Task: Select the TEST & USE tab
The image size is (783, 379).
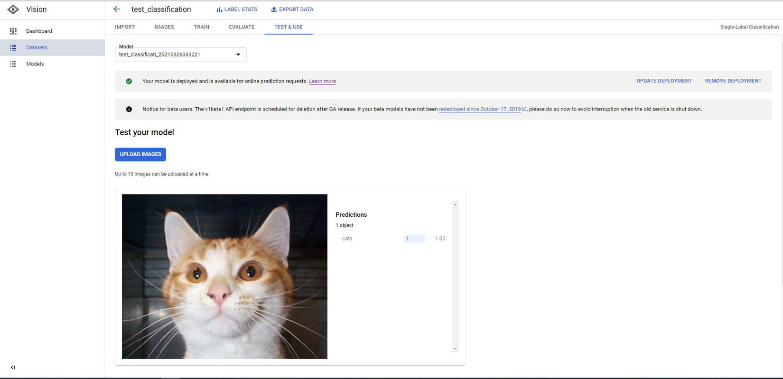Action: [x=289, y=27]
